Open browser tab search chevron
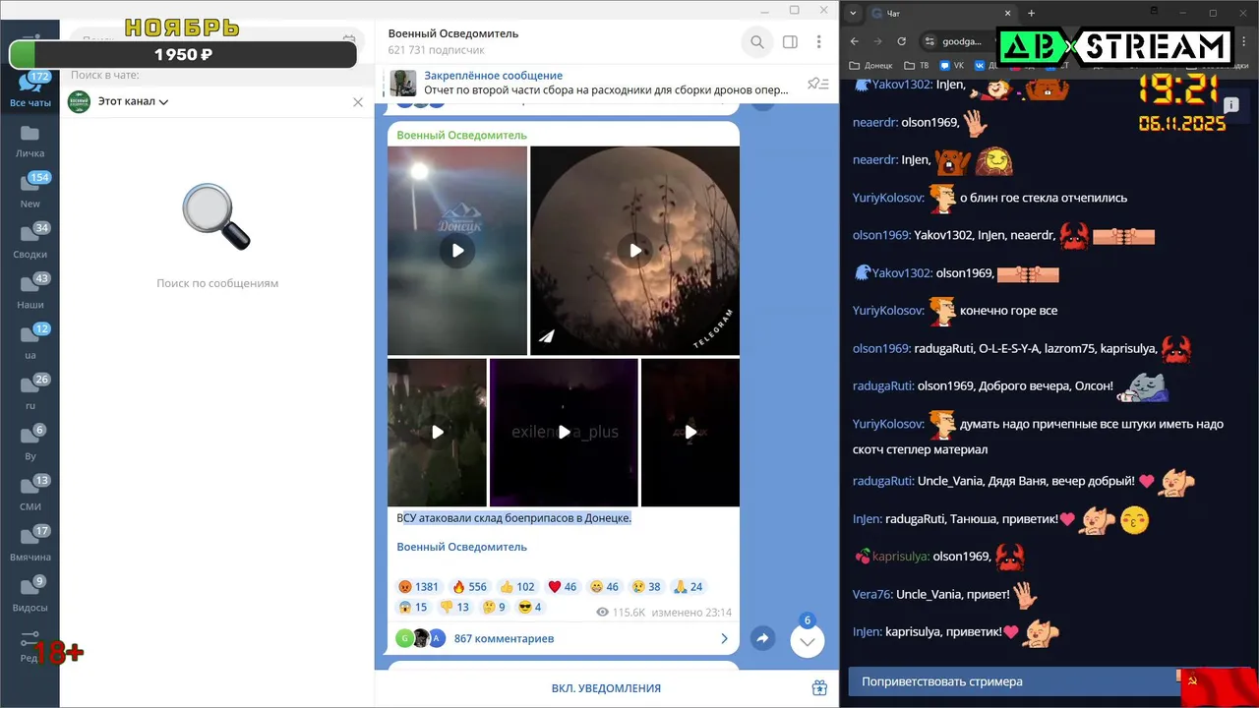 pos(853,13)
